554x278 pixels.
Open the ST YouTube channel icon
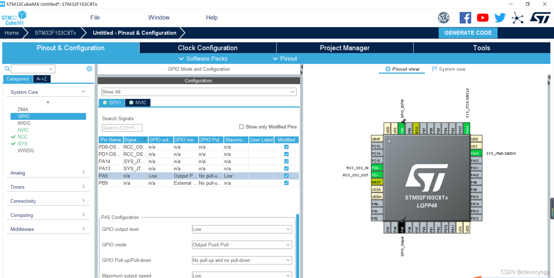tap(483, 18)
